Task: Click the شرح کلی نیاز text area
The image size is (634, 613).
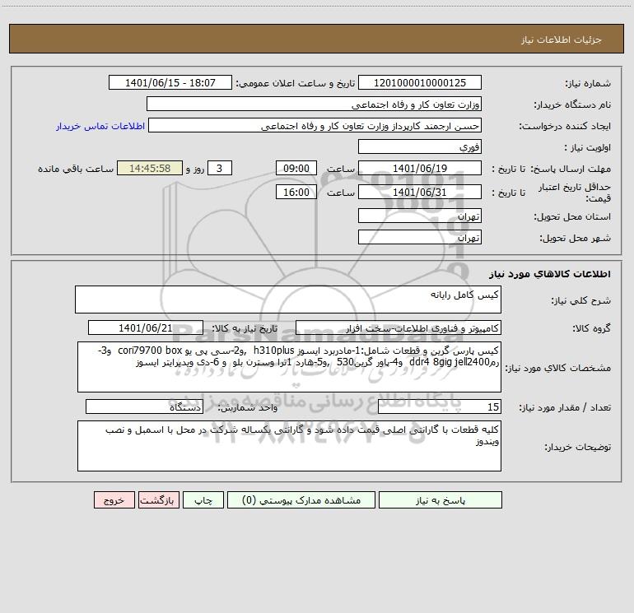Action: pos(288,300)
